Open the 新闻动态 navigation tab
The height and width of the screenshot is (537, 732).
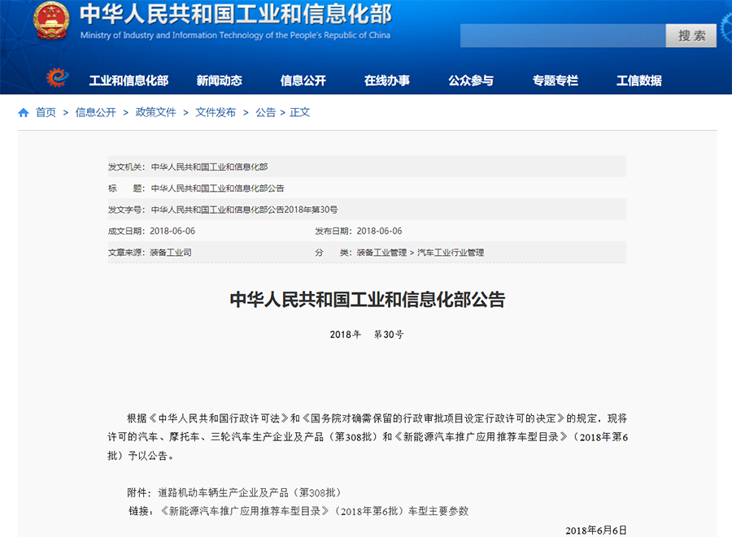click(219, 80)
